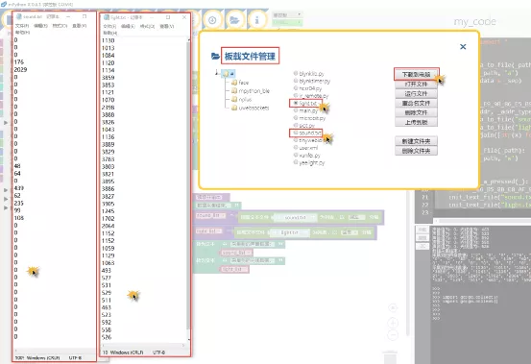Select the sound.txt radio button
The height and width of the screenshot is (364, 531).
coord(296,133)
